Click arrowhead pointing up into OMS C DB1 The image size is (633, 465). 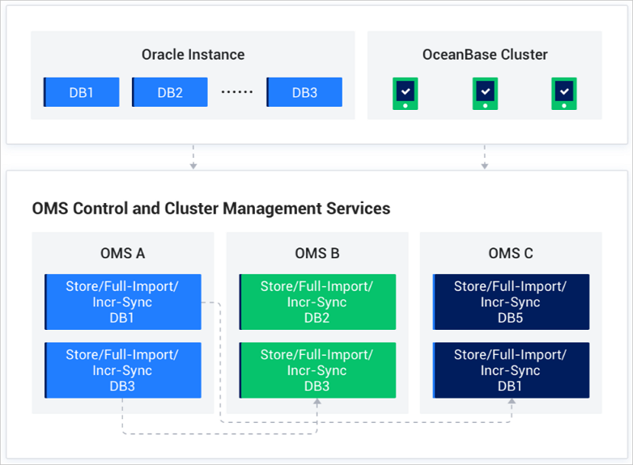point(512,404)
